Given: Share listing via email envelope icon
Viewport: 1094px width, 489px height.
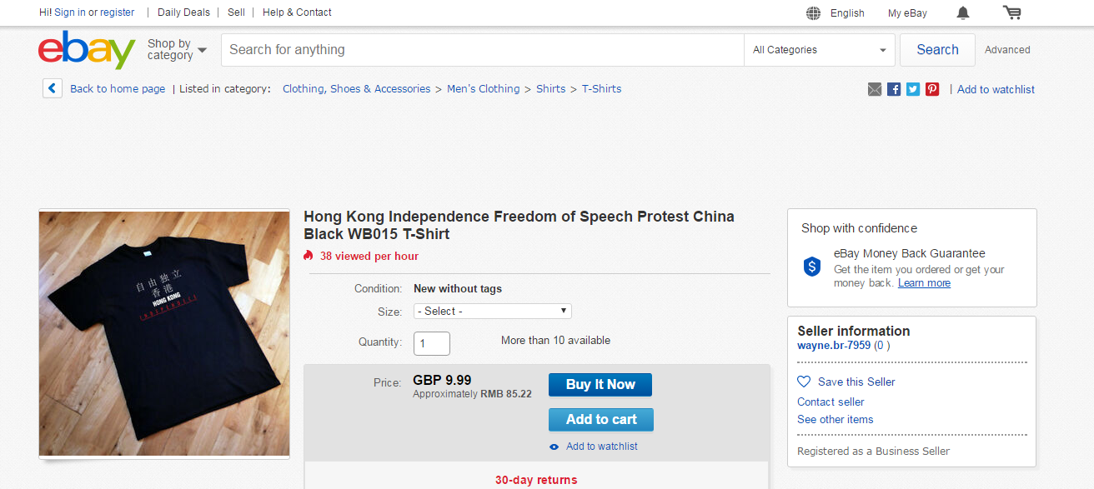Looking at the screenshot, I should (874, 89).
